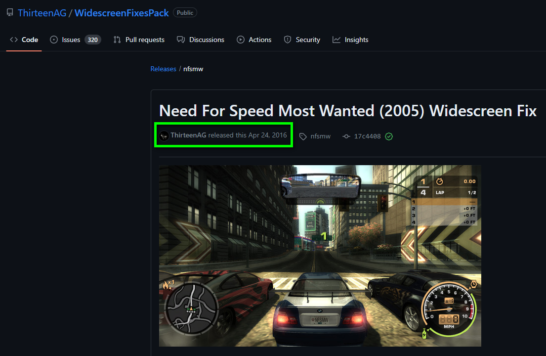Click the ThirteenAG avatar image

click(x=164, y=136)
